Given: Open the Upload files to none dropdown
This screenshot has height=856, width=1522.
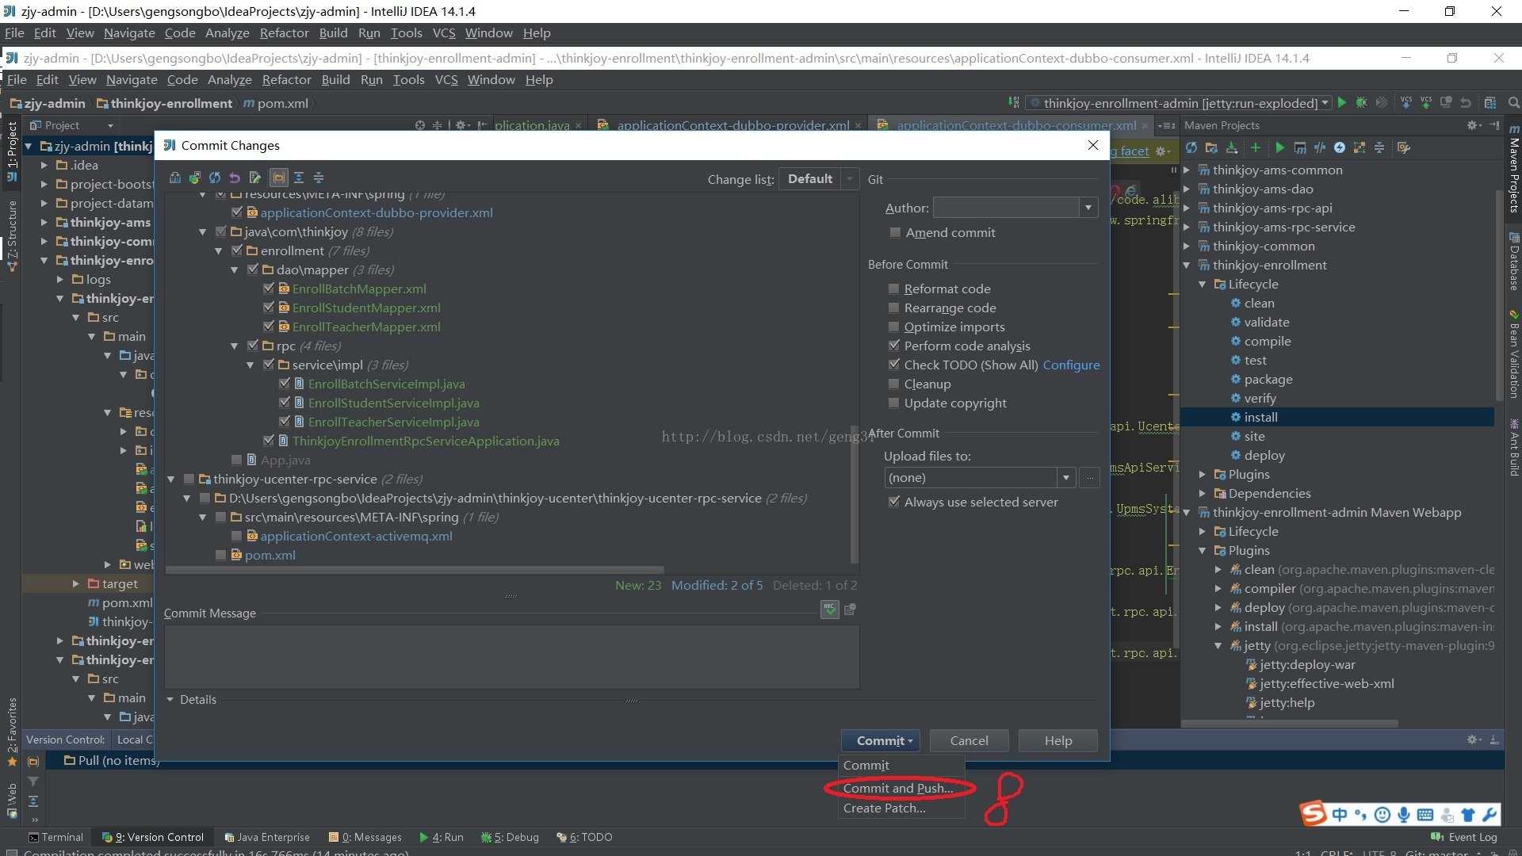Looking at the screenshot, I should point(1065,478).
